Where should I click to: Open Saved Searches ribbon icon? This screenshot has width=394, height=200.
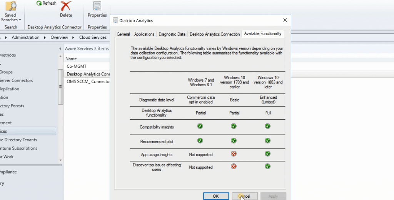(10, 6)
